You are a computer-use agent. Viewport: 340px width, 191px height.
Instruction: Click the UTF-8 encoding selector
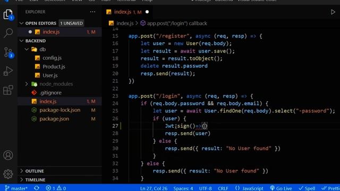[206, 188]
